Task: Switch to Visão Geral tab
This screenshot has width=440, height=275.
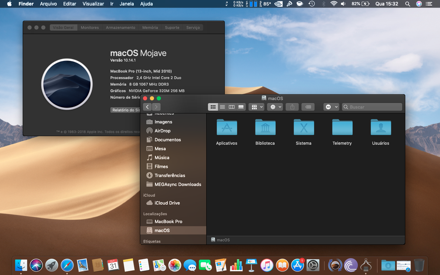Action: [x=63, y=27]
